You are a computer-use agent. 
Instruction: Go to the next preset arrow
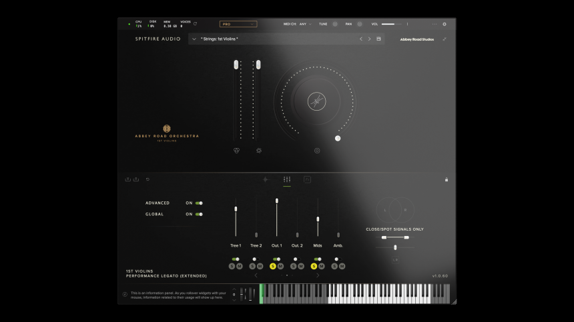[x=369, y=39]
